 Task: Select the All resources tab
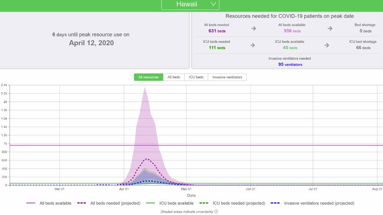[148, 77]
